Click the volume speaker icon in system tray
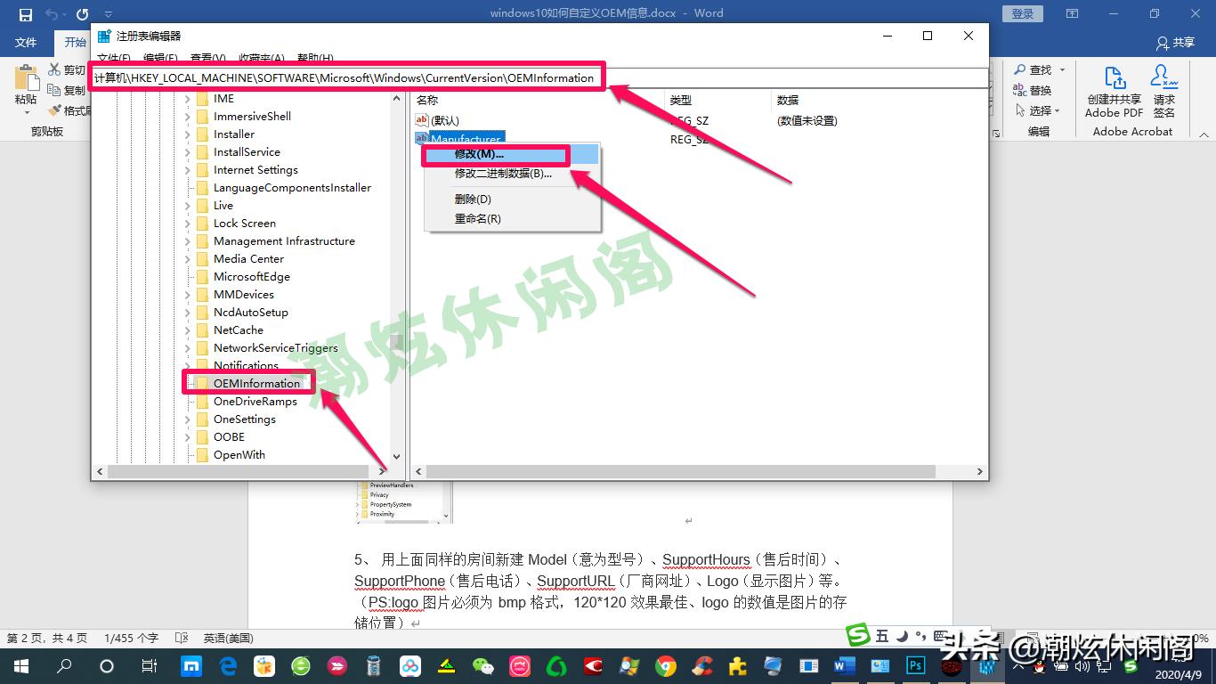 (x=1082, y=666)
